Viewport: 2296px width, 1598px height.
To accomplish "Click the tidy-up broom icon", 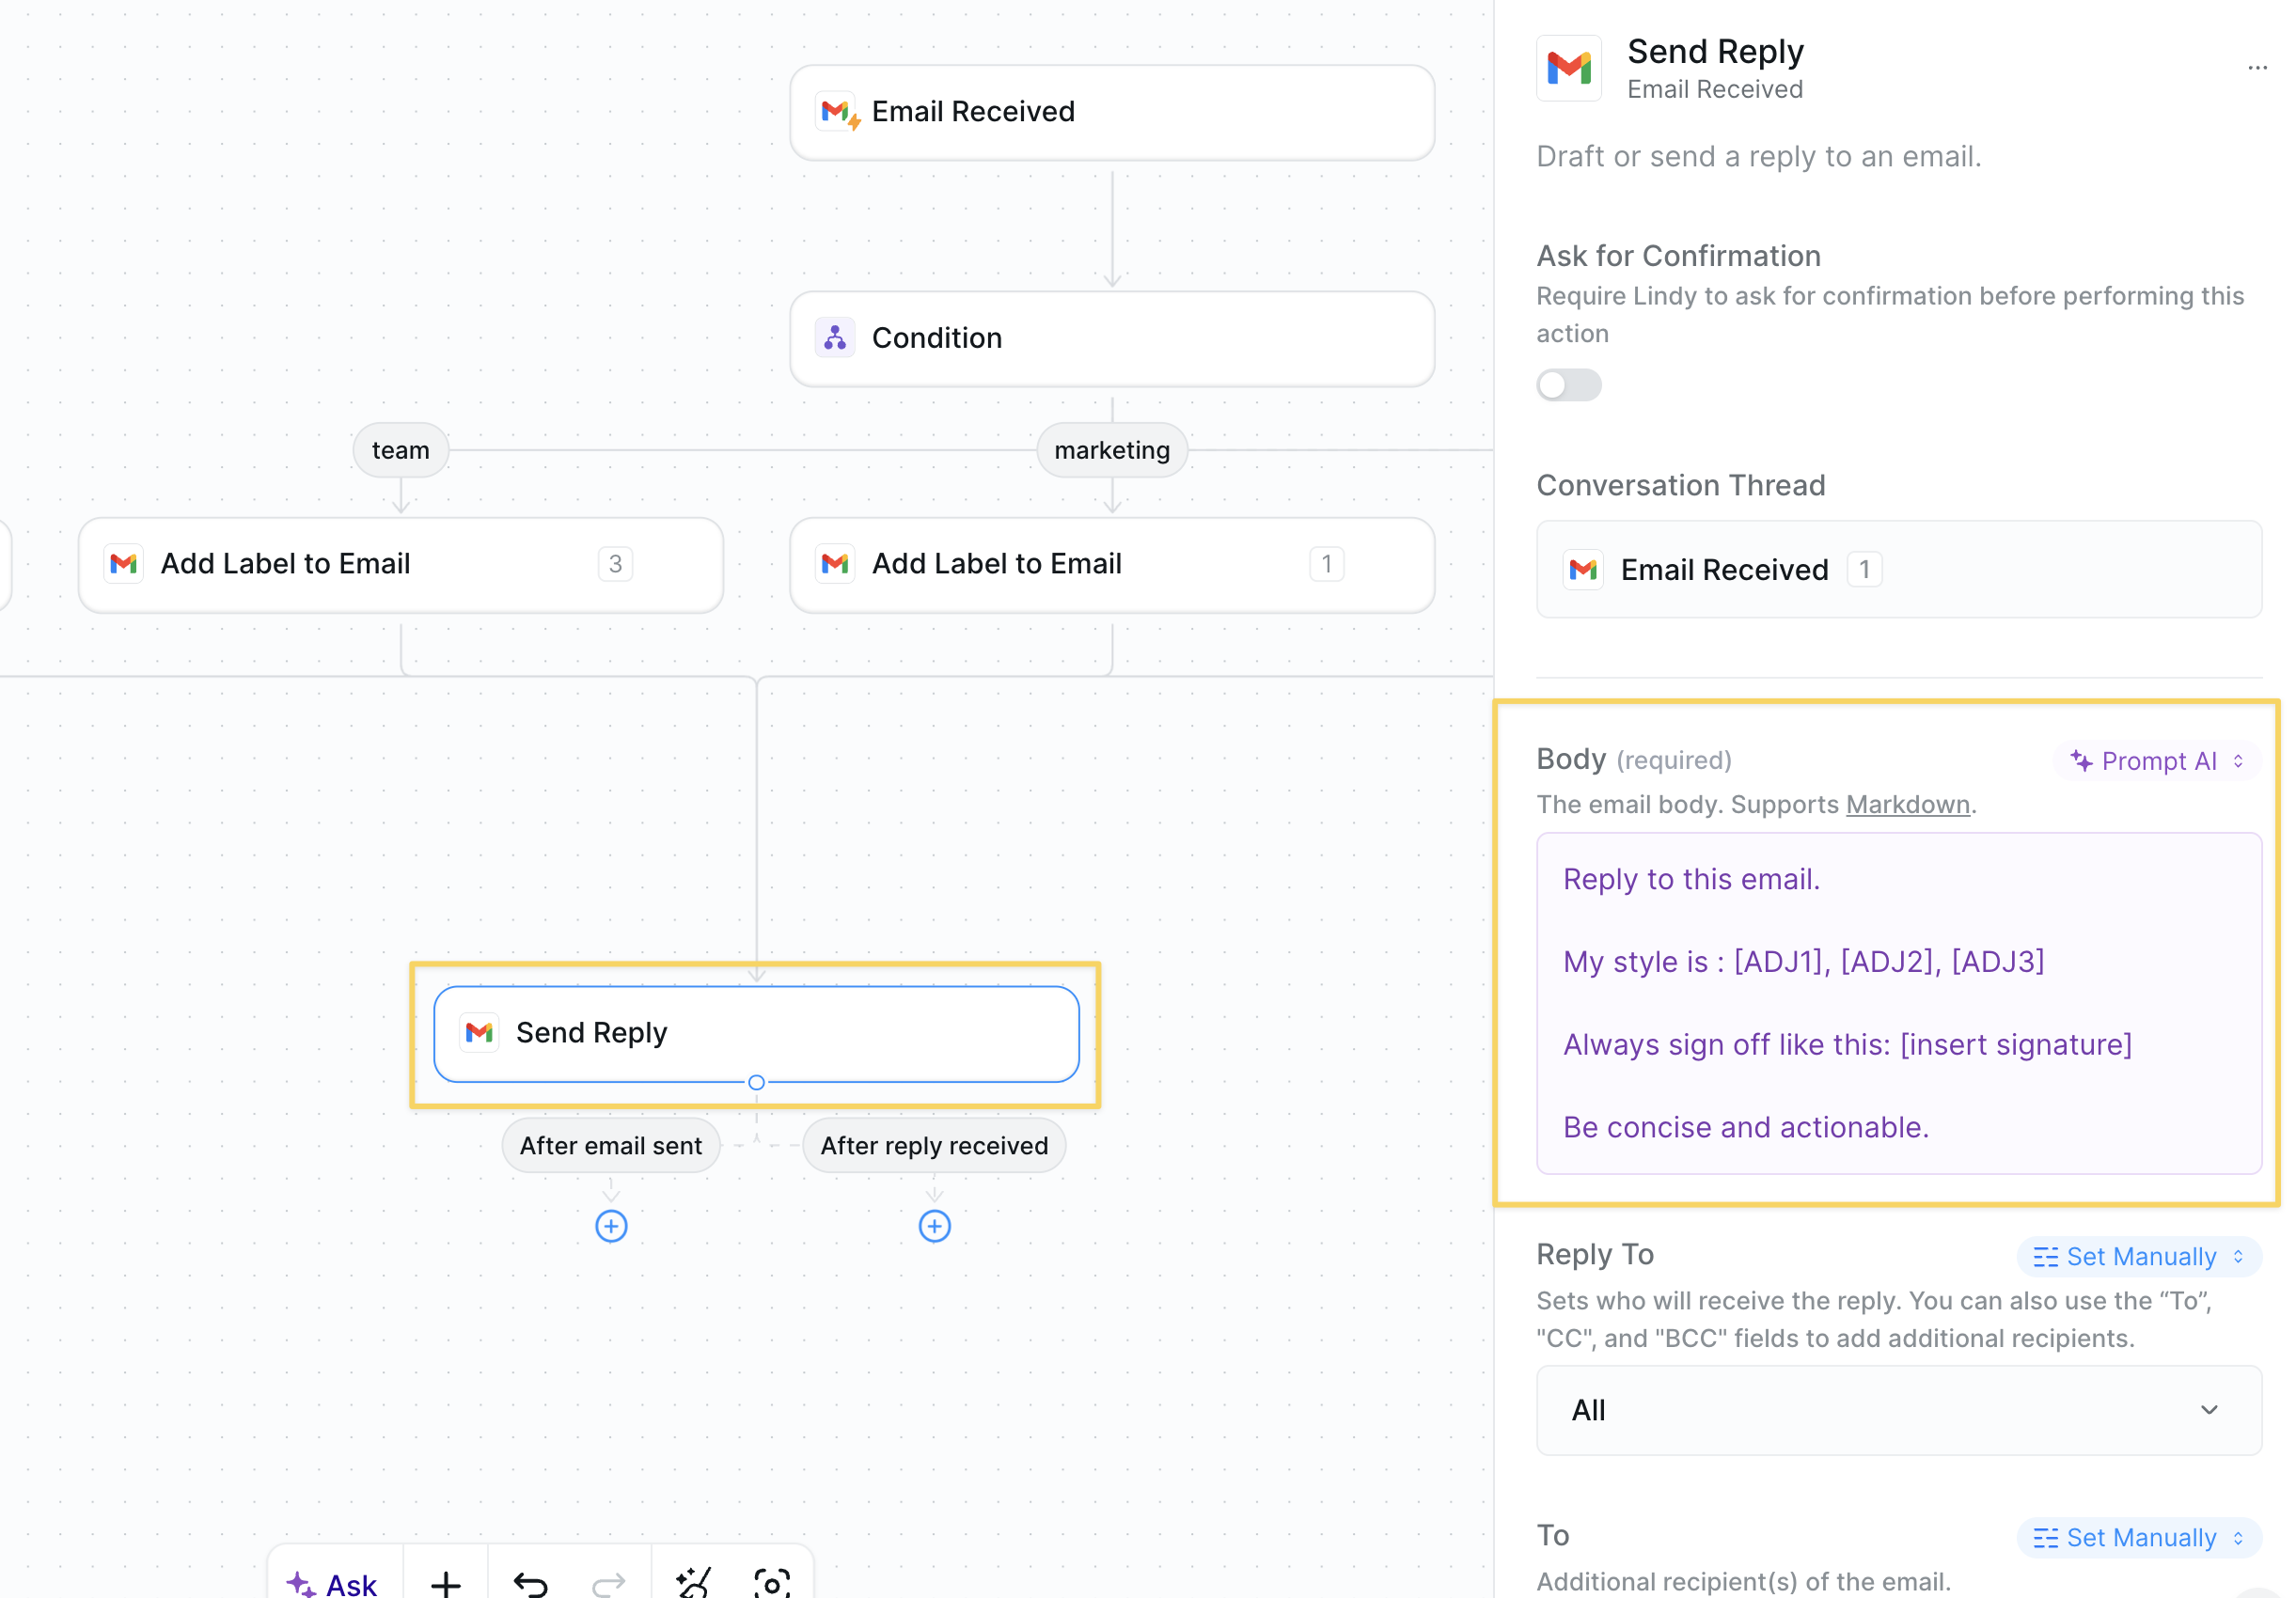I will [x=693, y=1582].
